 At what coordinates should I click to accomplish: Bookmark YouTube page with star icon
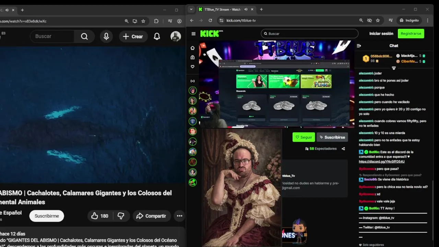[143, 21]
